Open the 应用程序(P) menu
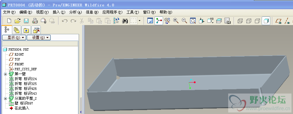This screenshot has height=114, width=293. click(112, 12)
